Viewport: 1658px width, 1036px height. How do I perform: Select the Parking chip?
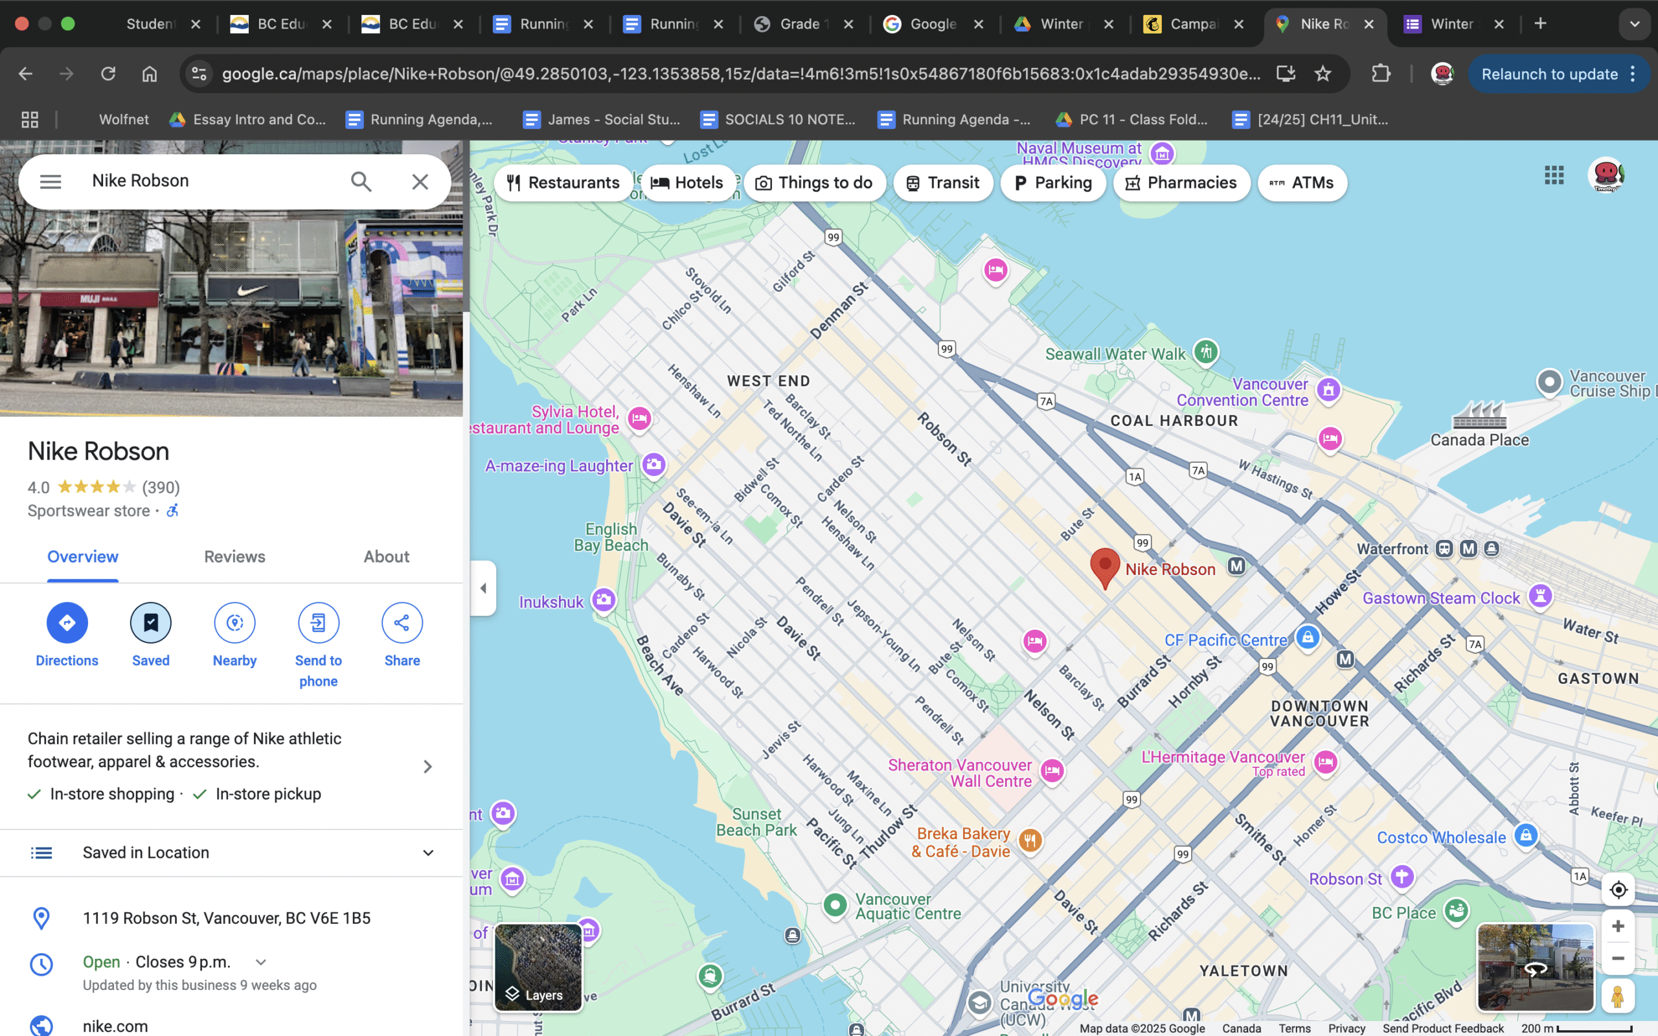click(1053, 183)
